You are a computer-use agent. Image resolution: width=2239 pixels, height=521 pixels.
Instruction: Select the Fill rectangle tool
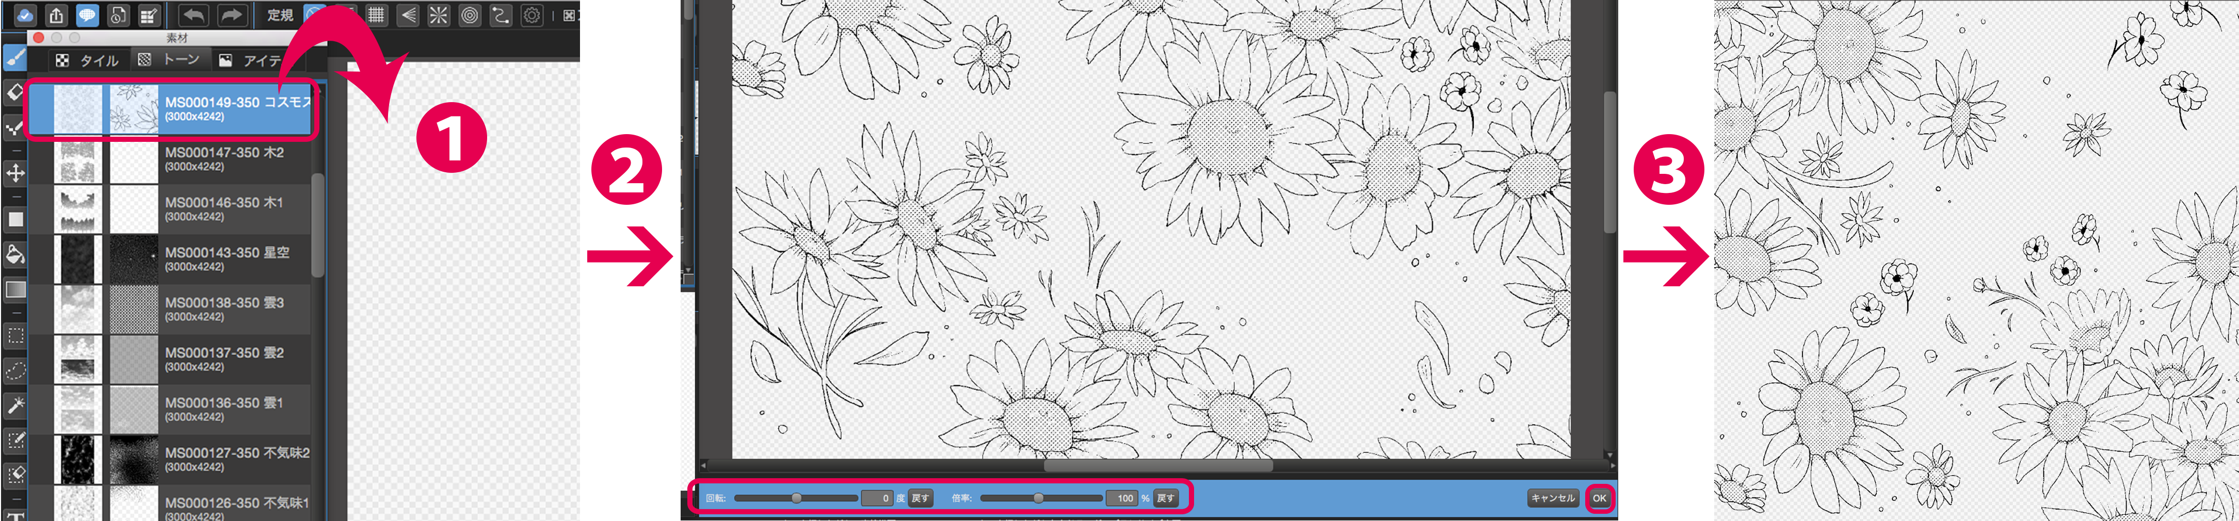pyautogui.click(x=15, y=220)
